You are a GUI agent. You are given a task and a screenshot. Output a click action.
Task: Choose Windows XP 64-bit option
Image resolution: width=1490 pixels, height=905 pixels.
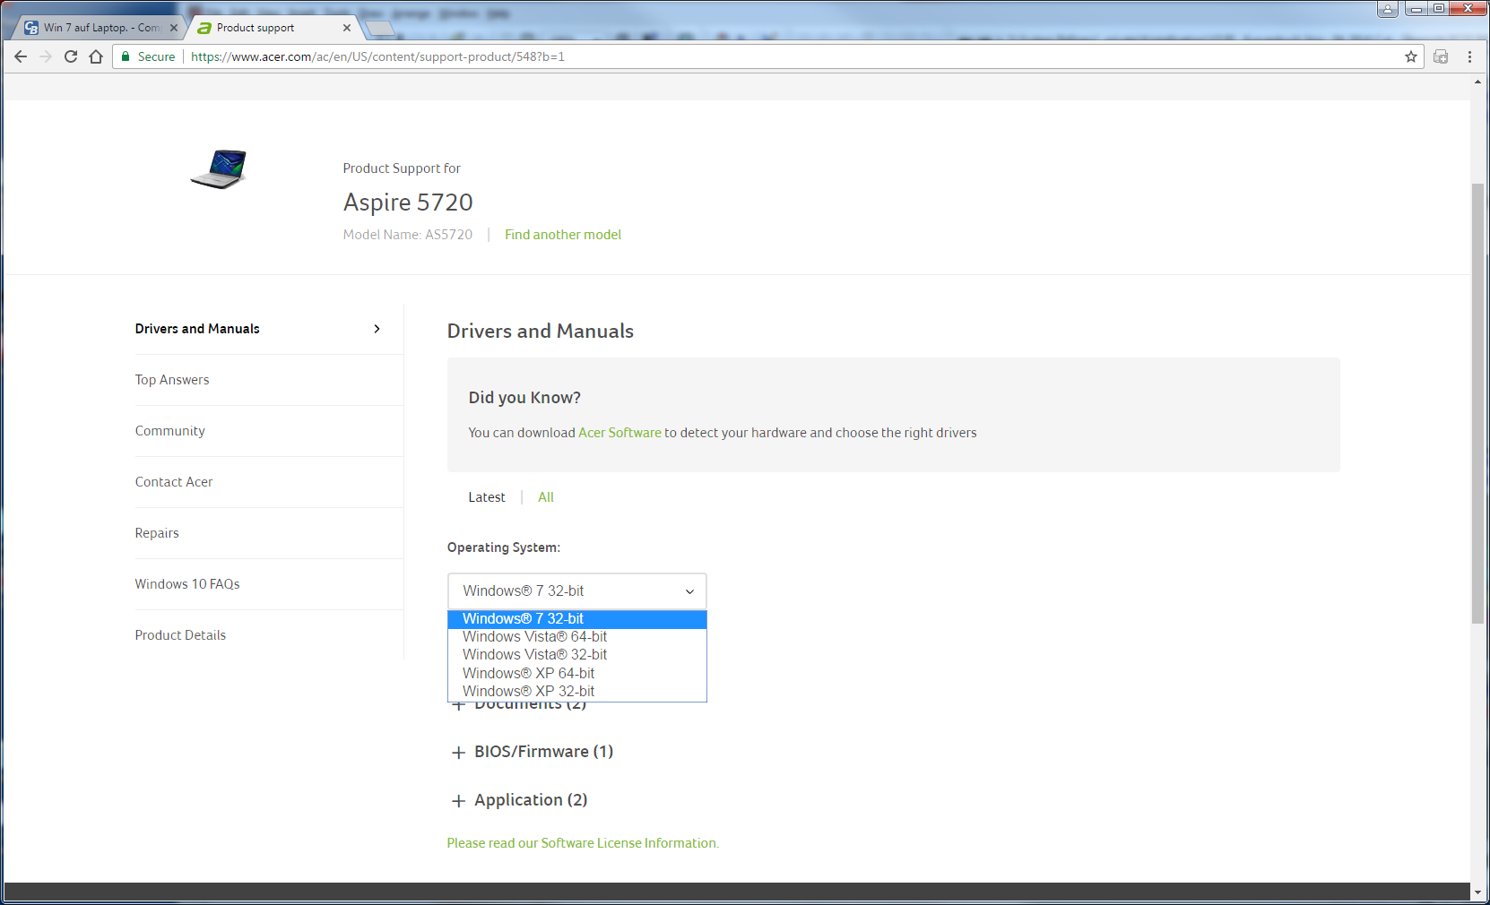pyautogui.click(x=577, y=674)
